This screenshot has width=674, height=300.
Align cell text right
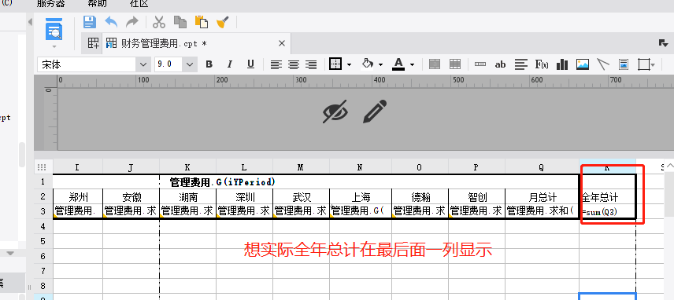tap(311, 64)
